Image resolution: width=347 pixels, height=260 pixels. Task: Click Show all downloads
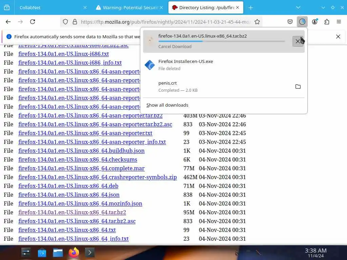coord(167,105)
